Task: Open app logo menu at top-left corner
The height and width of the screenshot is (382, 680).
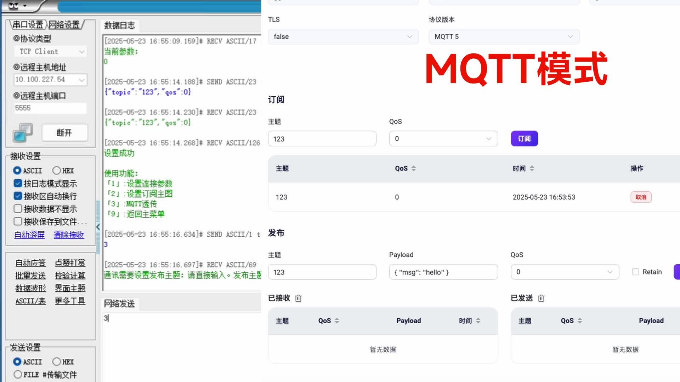Action: click(14, 5)
